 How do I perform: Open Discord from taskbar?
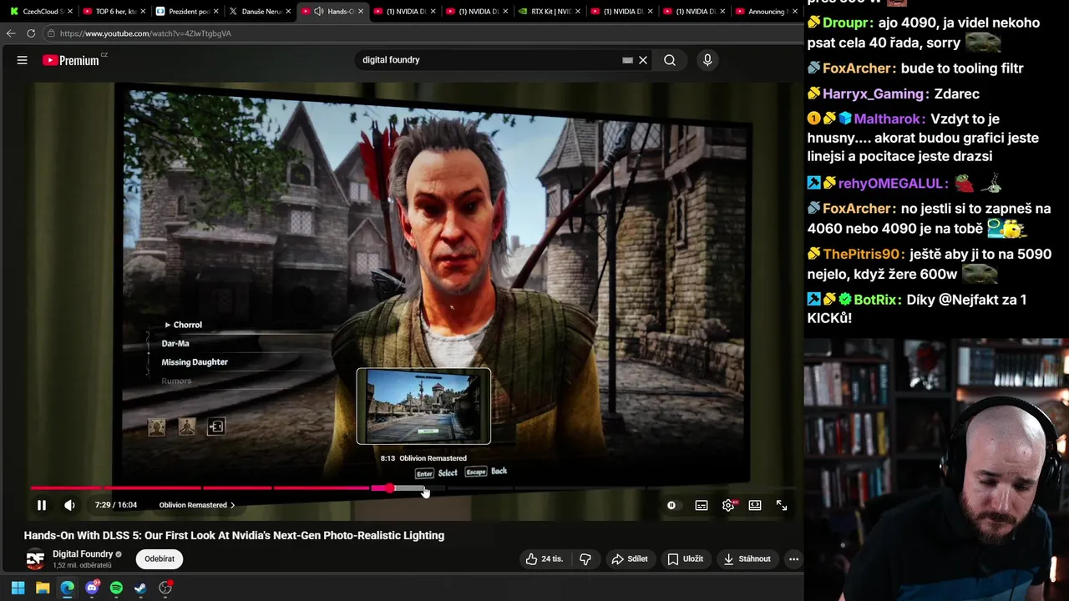point(92,588)
